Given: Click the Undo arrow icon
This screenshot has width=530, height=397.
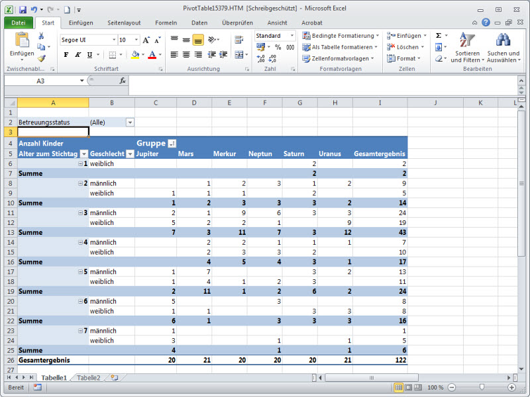Looking at the screenshot, I should click(x=34, y=10).
